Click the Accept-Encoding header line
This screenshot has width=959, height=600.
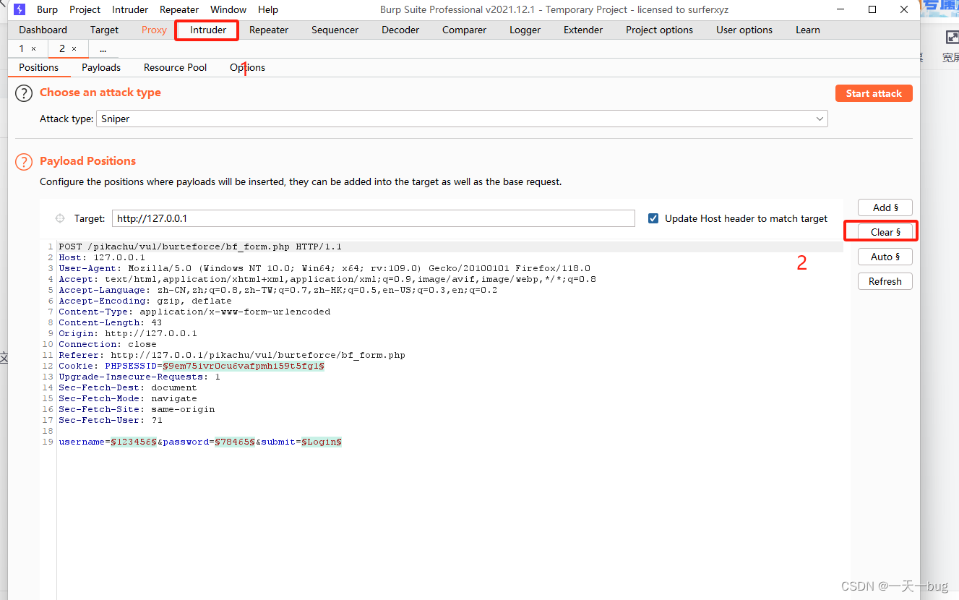click(145, 301)
